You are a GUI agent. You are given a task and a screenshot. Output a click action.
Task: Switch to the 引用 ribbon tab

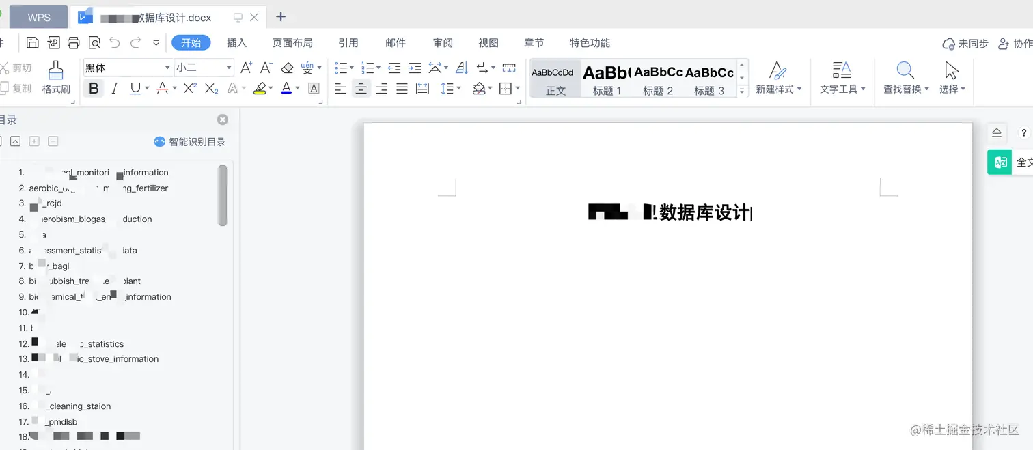point(348,43)
